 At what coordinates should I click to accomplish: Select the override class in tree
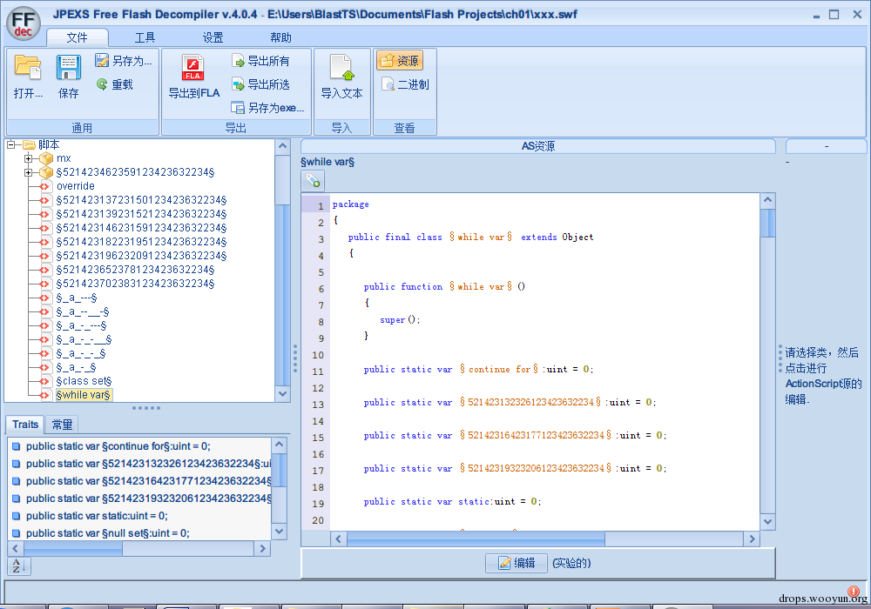[76, 186]
